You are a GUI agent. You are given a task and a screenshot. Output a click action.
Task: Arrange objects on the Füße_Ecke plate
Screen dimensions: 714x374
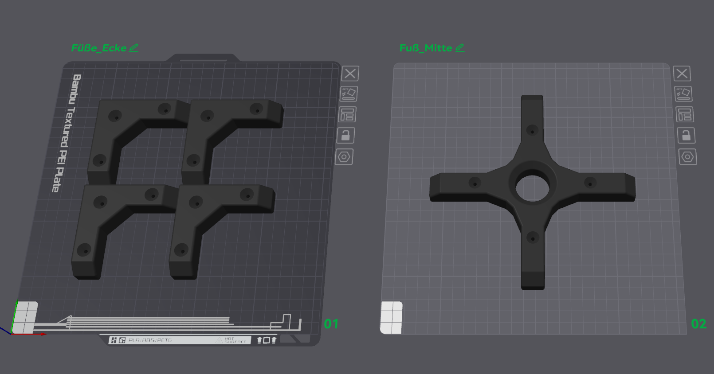point(347,115)
